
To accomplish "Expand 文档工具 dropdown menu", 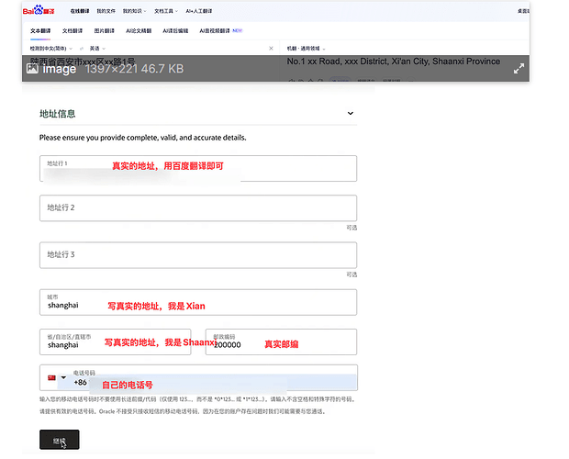I will tap(166, 11).
